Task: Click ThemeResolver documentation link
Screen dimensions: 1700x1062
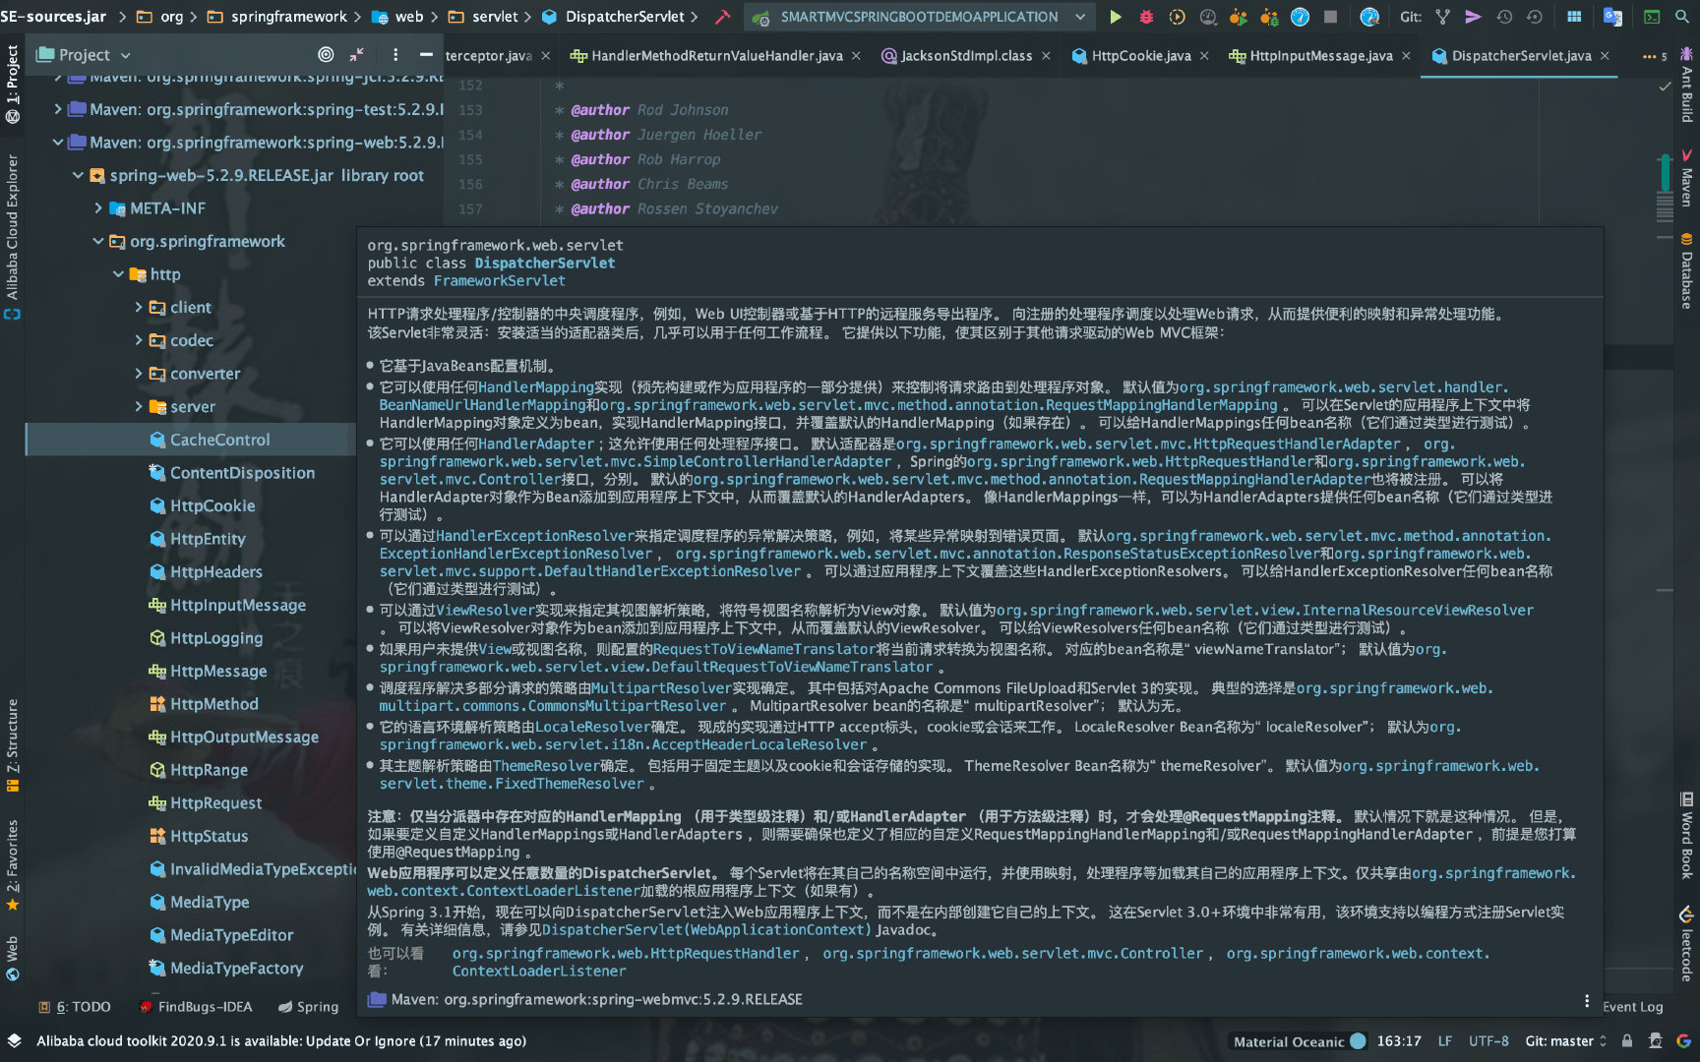Action: (546, 766)
